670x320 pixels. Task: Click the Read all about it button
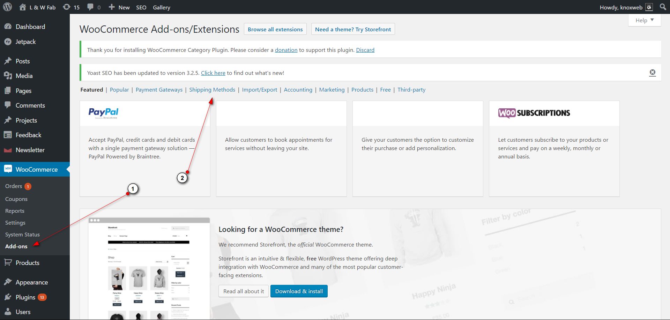244,291
